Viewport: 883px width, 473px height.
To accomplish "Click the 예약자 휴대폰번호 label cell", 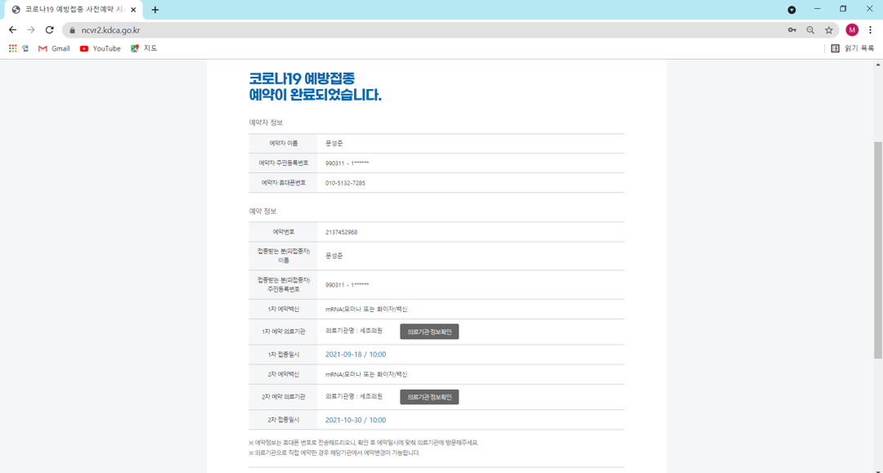I will (283, 183).
